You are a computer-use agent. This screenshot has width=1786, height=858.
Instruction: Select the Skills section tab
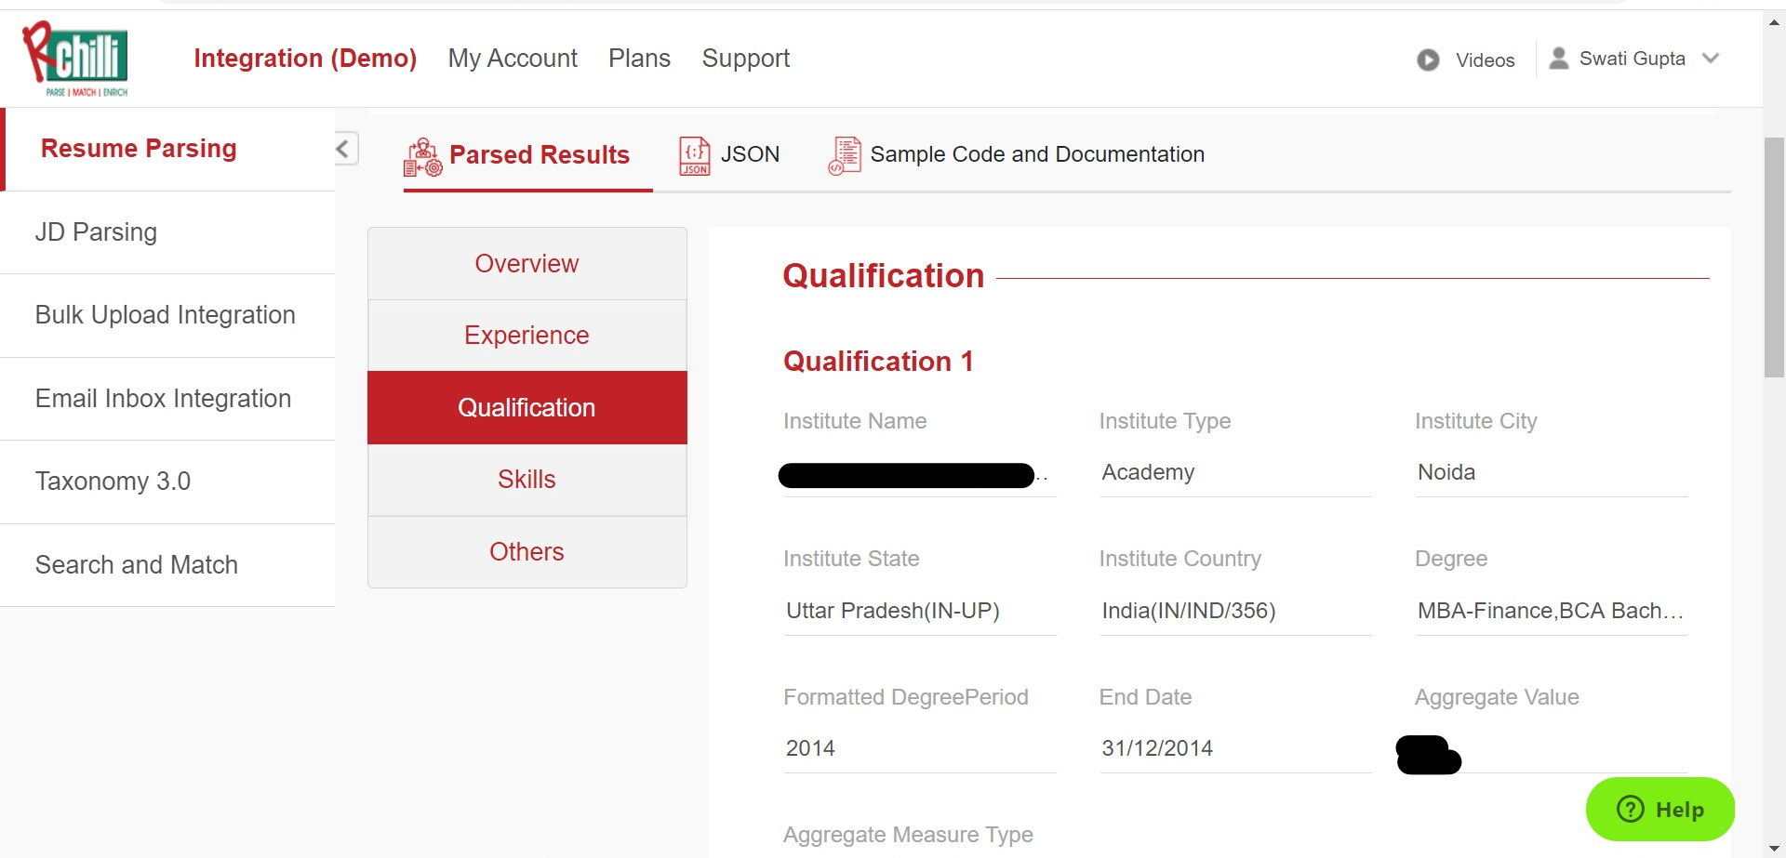526,480
